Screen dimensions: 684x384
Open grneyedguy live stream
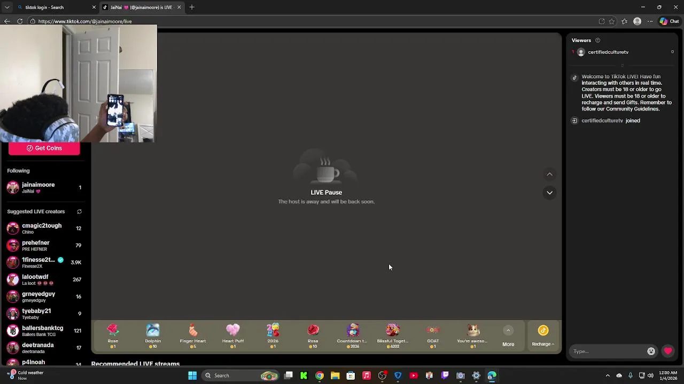click(44, 297)
